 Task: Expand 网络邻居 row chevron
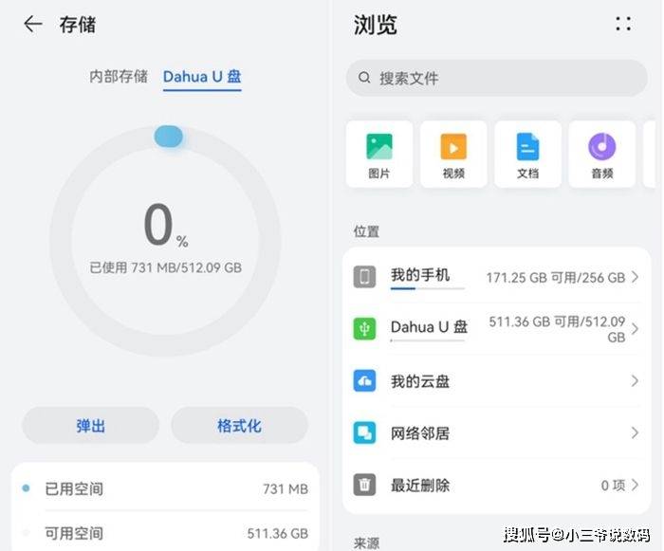pyautogui.click(x=635, y=432)
